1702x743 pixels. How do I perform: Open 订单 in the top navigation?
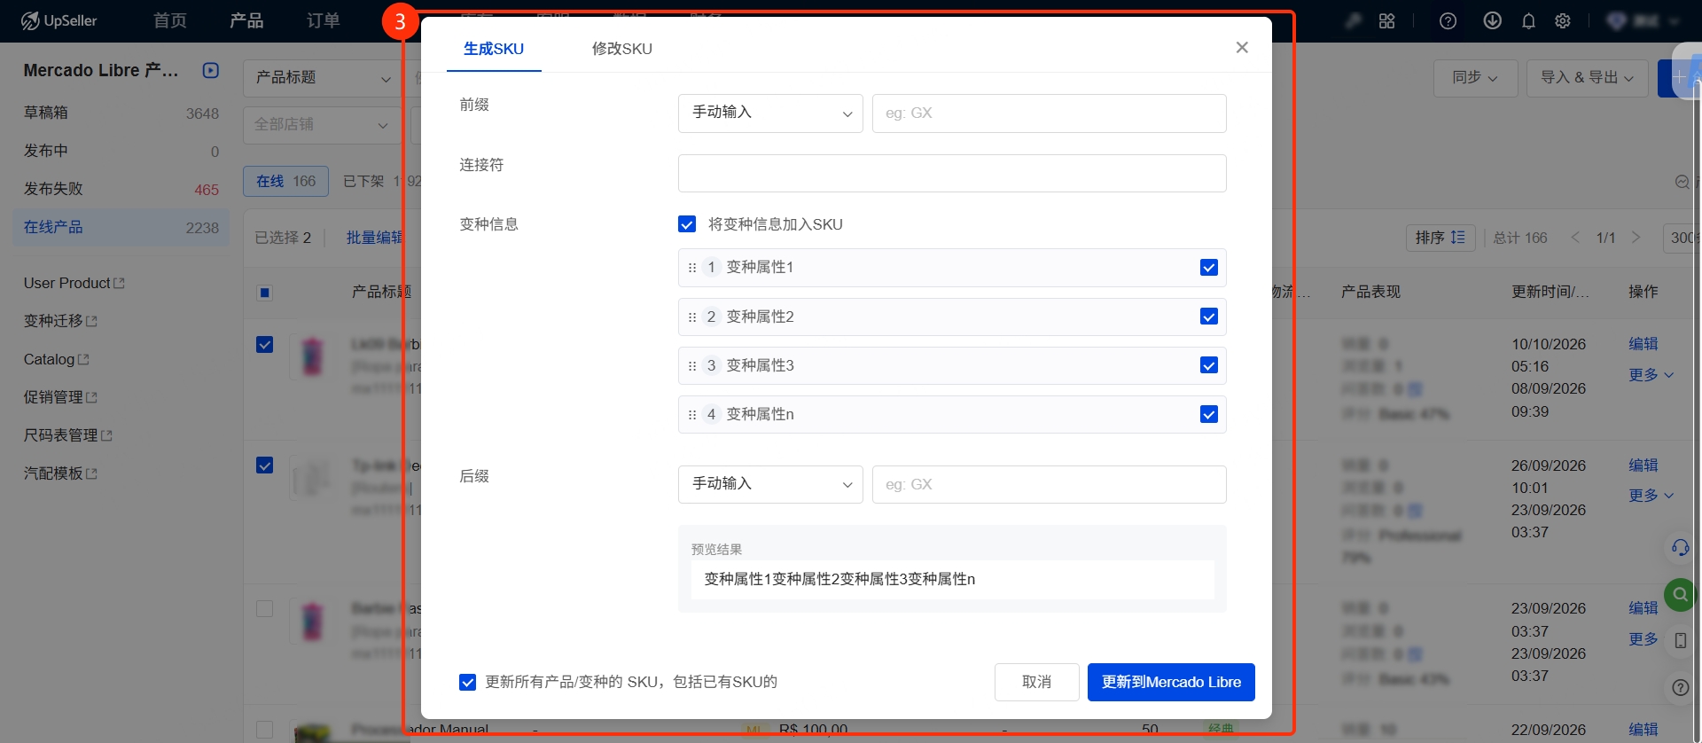[x=324, y=20]
